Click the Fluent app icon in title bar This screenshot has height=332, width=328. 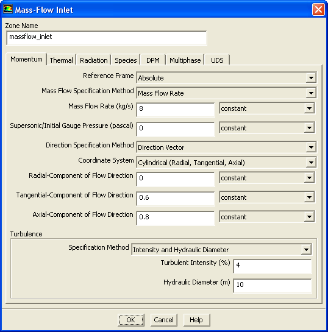point(8,9)
